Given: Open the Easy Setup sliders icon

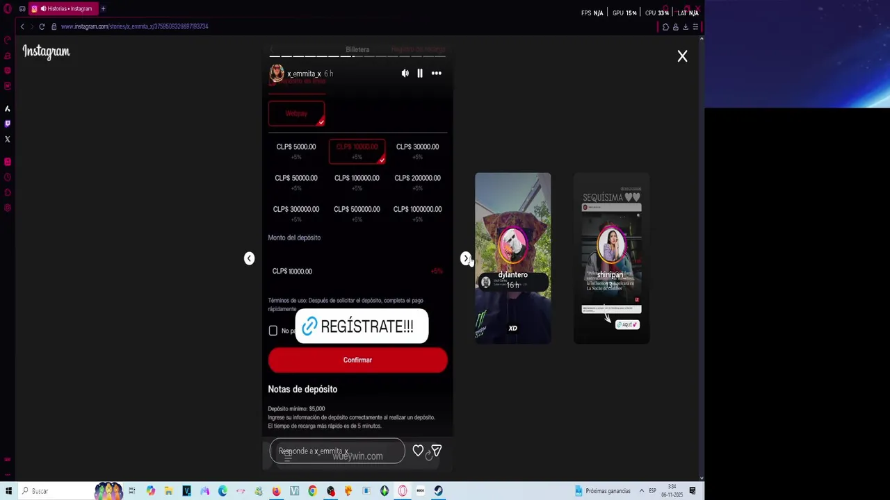Looking at the screenshot, I should 695,27.
